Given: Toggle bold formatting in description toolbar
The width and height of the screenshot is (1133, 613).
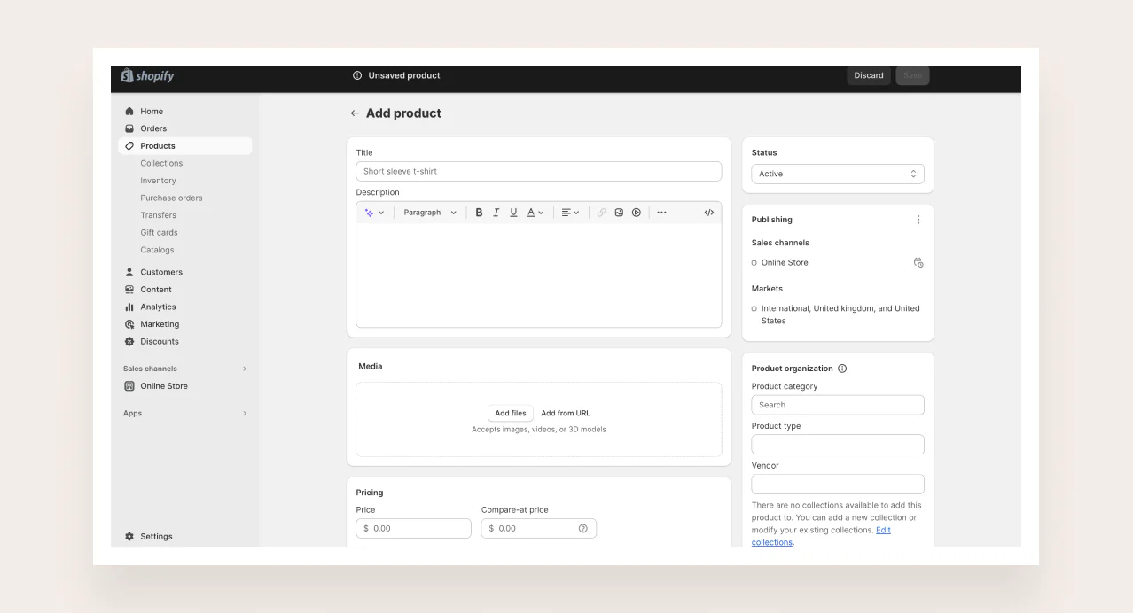Looking at the screenshot, I should [479, 213].
